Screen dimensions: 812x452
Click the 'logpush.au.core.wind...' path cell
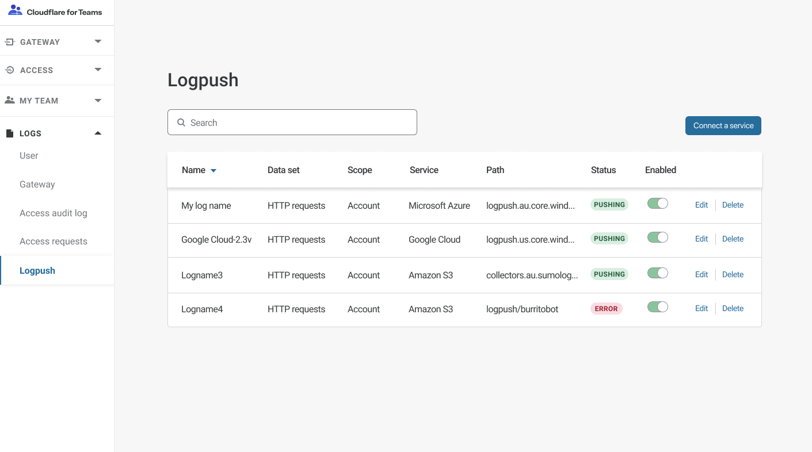531,205
